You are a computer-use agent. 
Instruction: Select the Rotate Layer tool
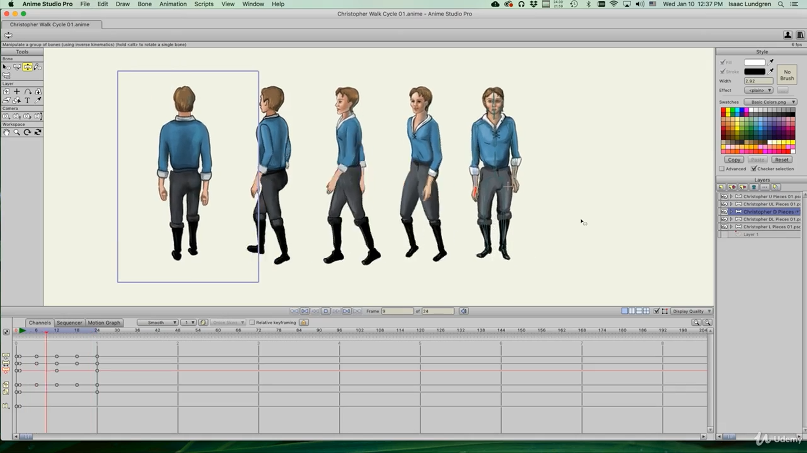pos(28,91)
